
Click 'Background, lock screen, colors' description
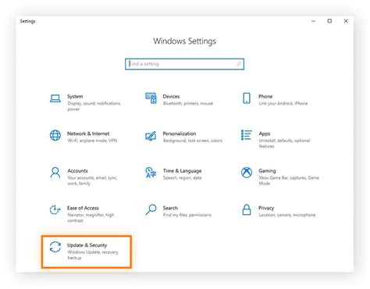coord(193,141)
